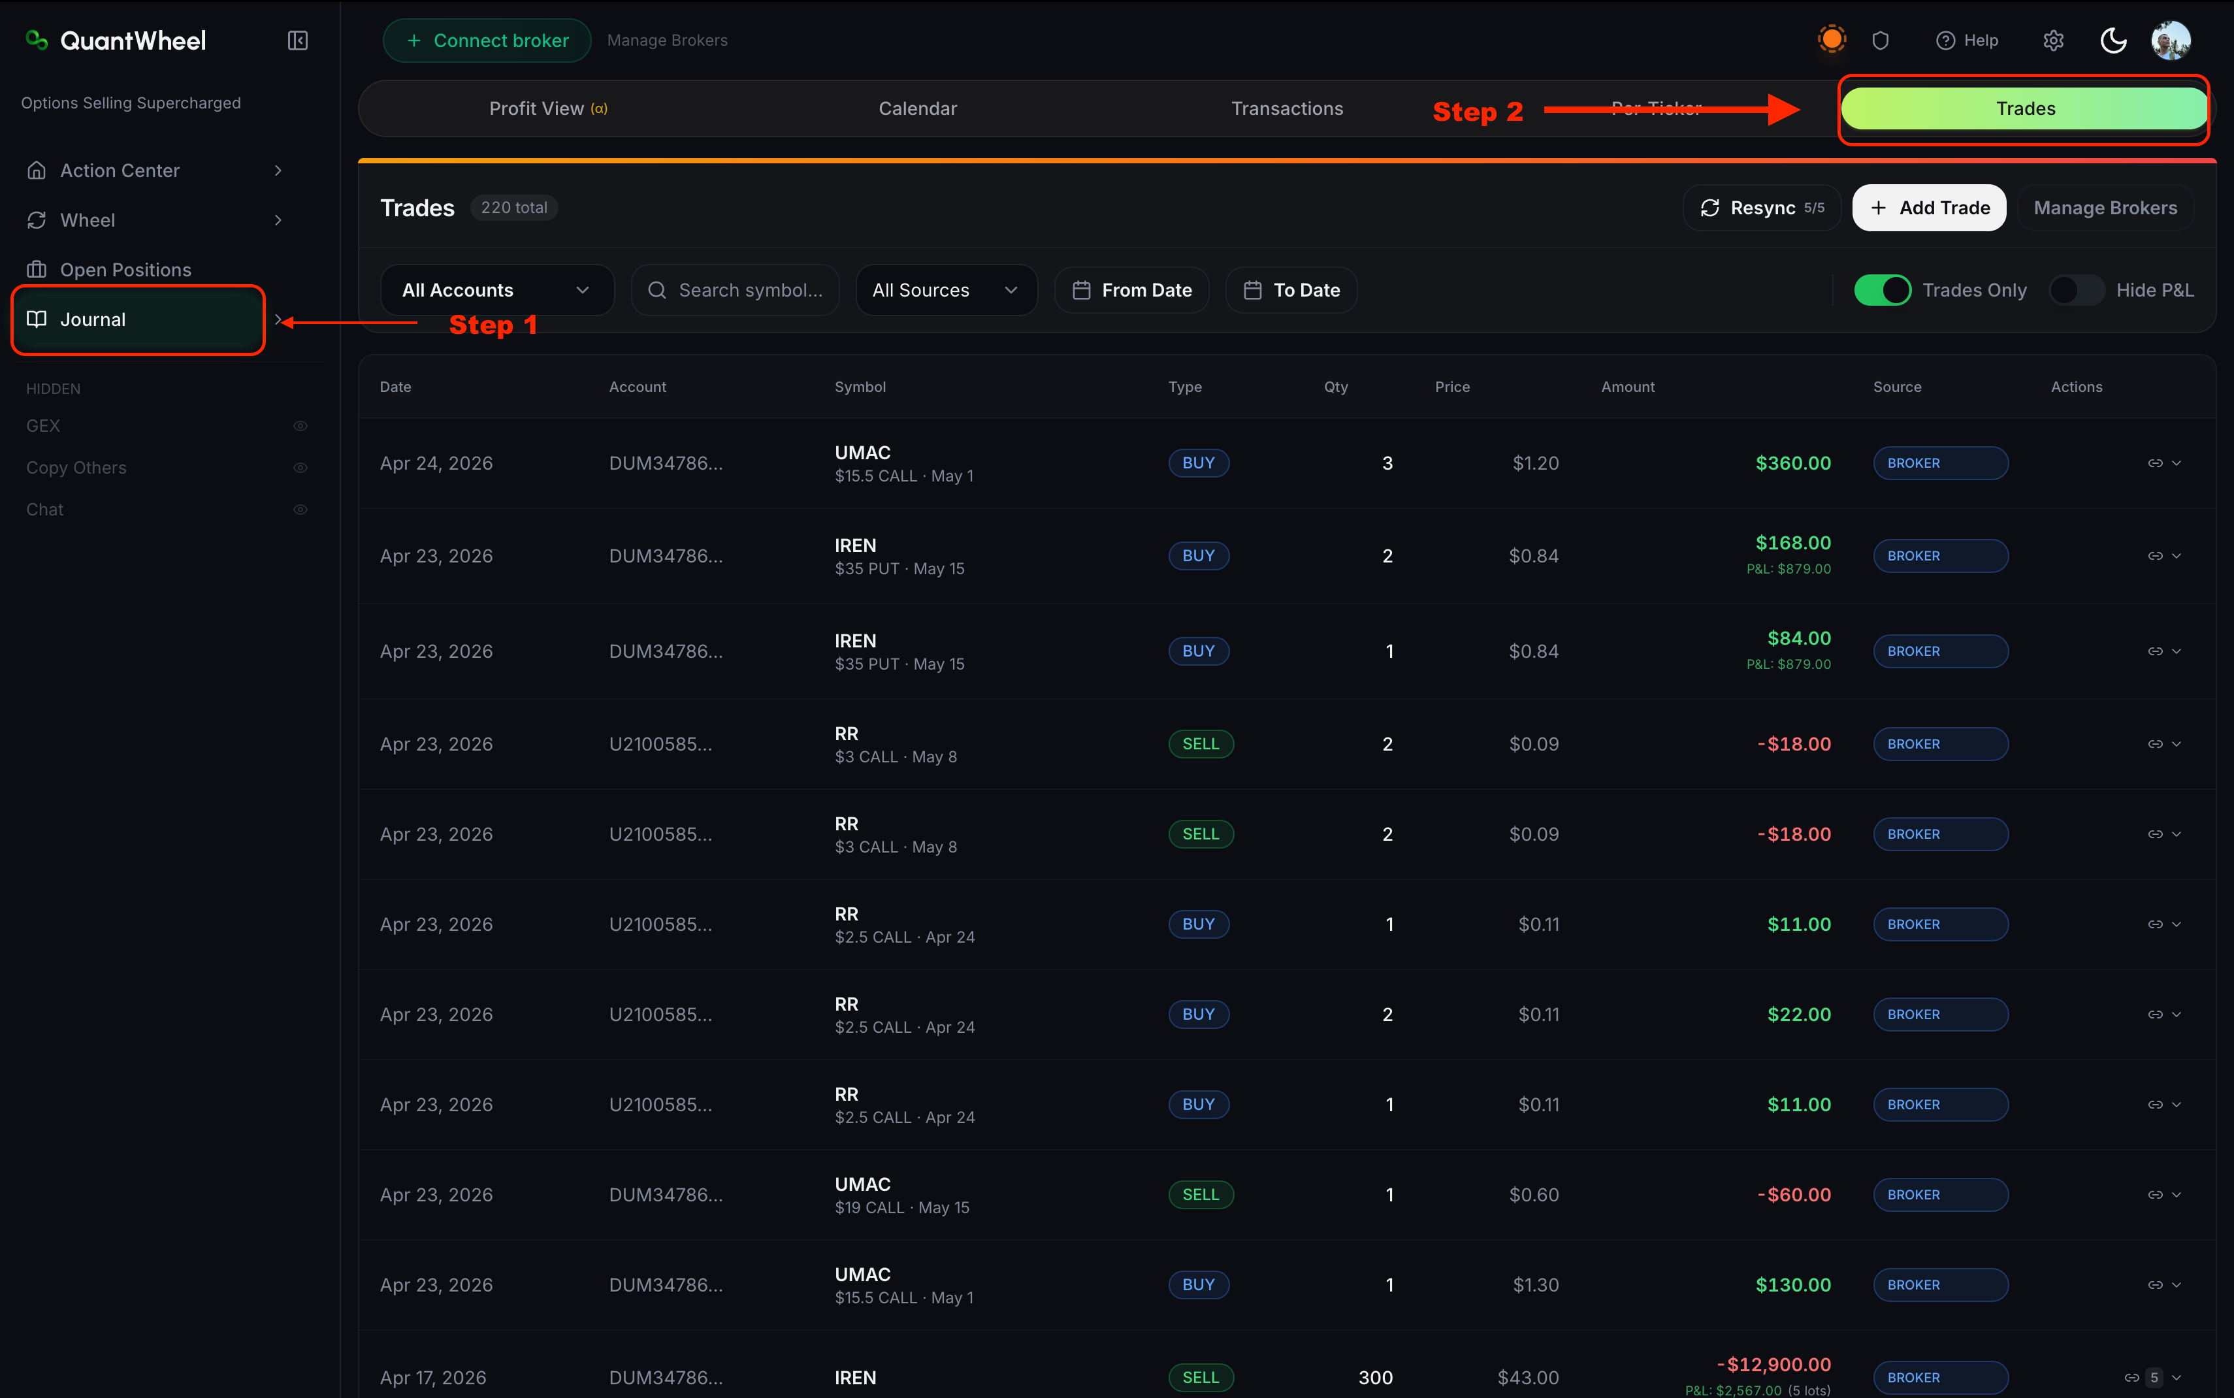Image resolution: width=2234 pixels, height=1398 pixels.
Task: Click the alpha badge on Profit View
Action: point(600,109)
